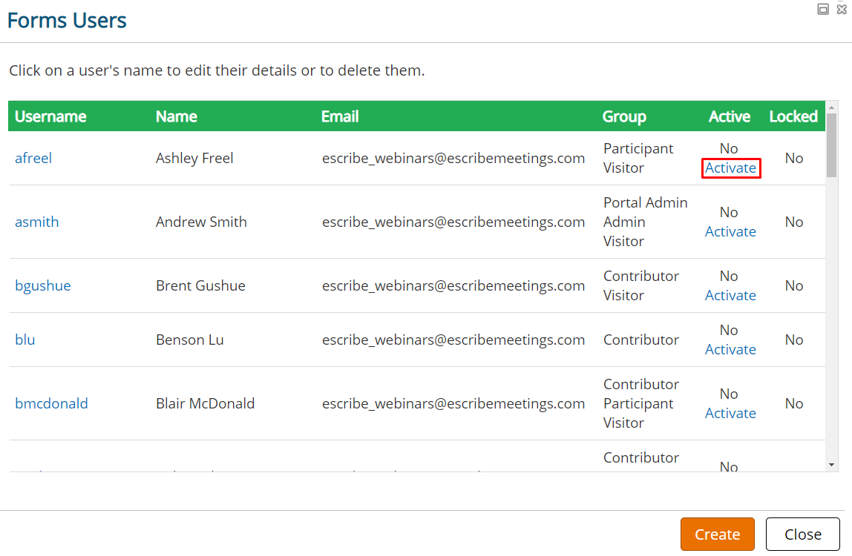
Task: Activate Benson Lu's account
Action: (x=730, y=350)
